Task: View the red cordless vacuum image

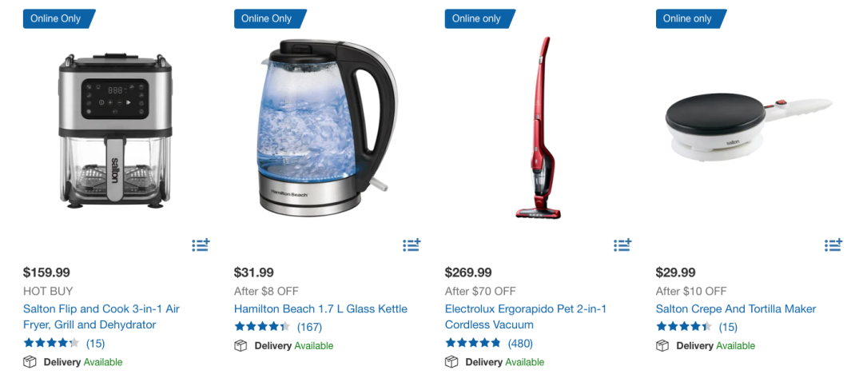Action: [539, 127]
